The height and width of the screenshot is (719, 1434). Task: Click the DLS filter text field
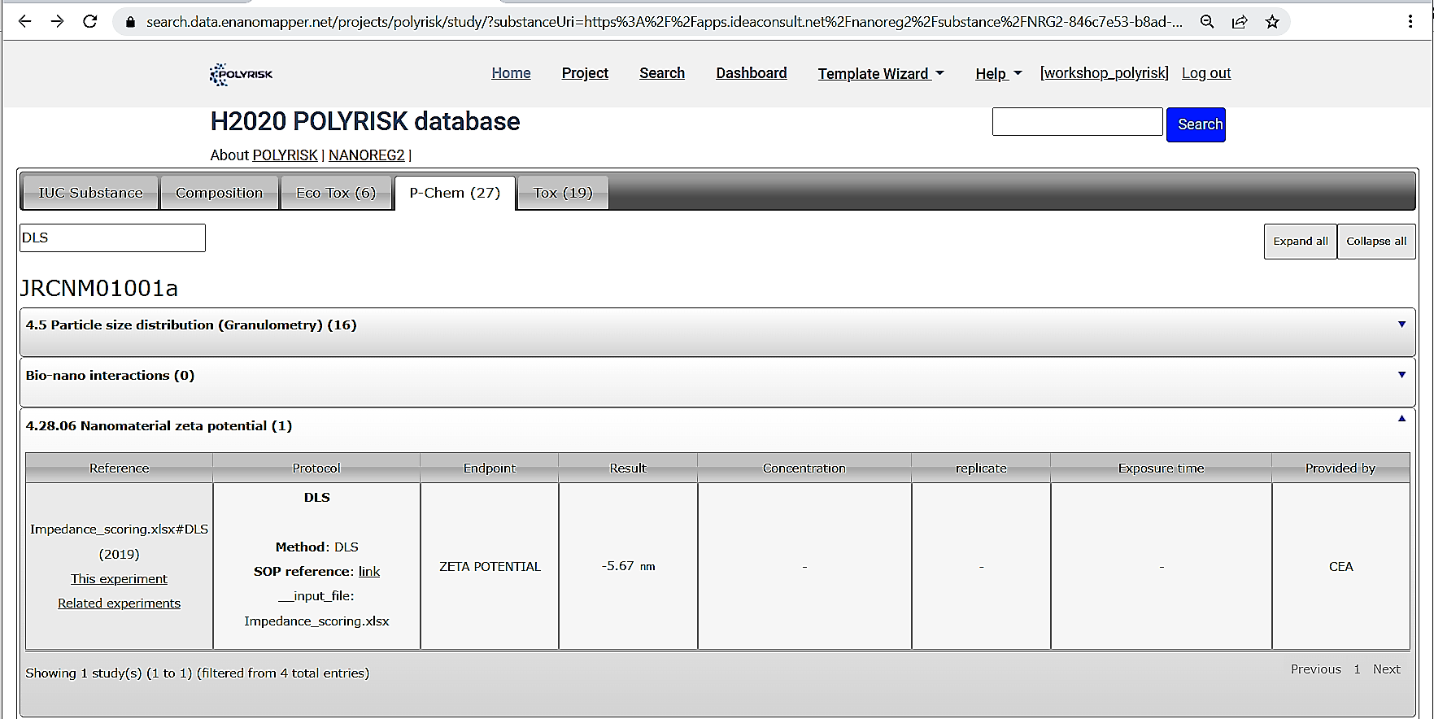point(112,238)
